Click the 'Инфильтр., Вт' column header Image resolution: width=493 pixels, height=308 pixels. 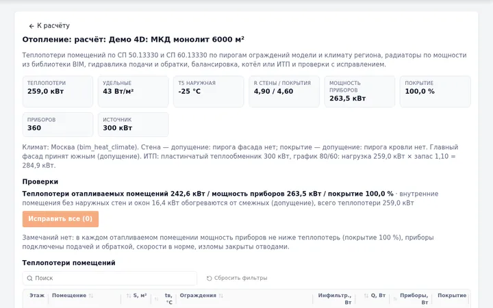click(x=335, y=298)
